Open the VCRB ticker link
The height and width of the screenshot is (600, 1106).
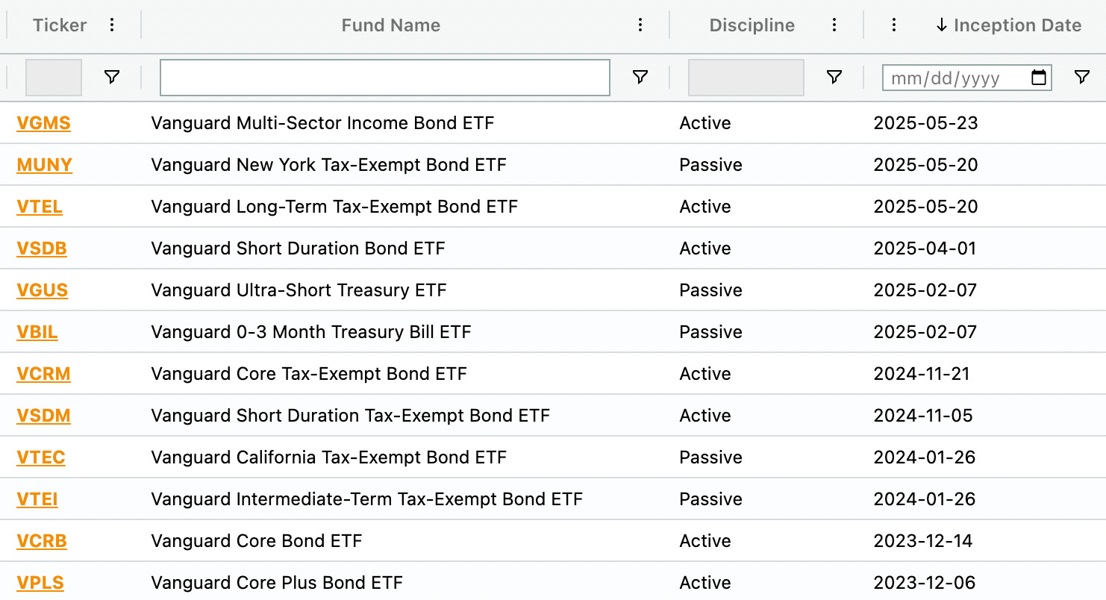(42, 541)
